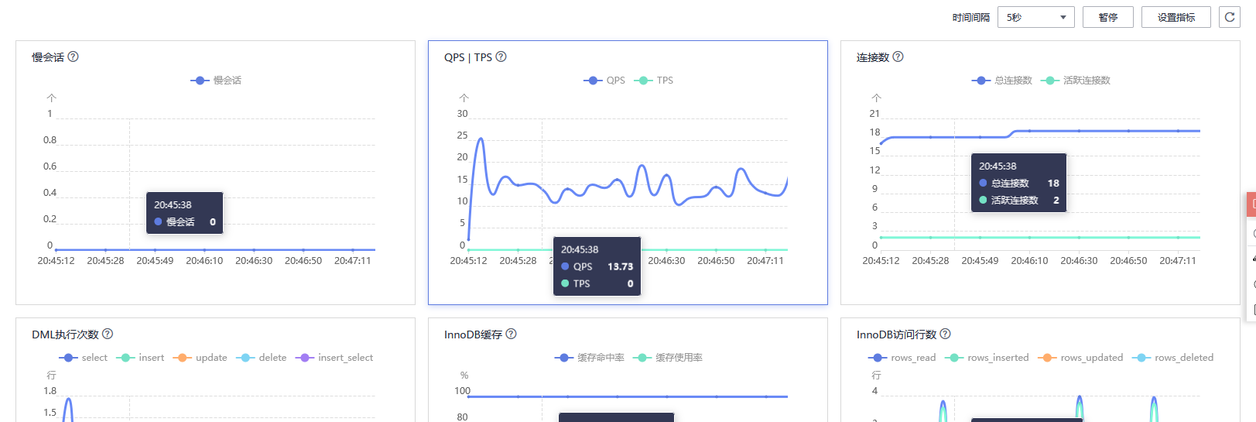This screenshot has height=422, width=1256.
Task: Open help icon next to QPS | TPS
Action: (x=501, y=57)
